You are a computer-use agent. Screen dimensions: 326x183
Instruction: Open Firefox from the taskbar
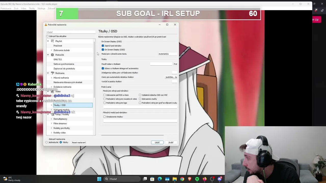point(205,179)
